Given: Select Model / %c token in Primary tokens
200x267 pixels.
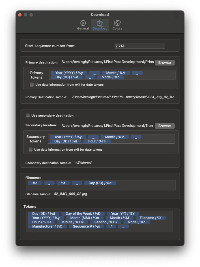Looking at the screenshot, I should (x=111, y=77).
